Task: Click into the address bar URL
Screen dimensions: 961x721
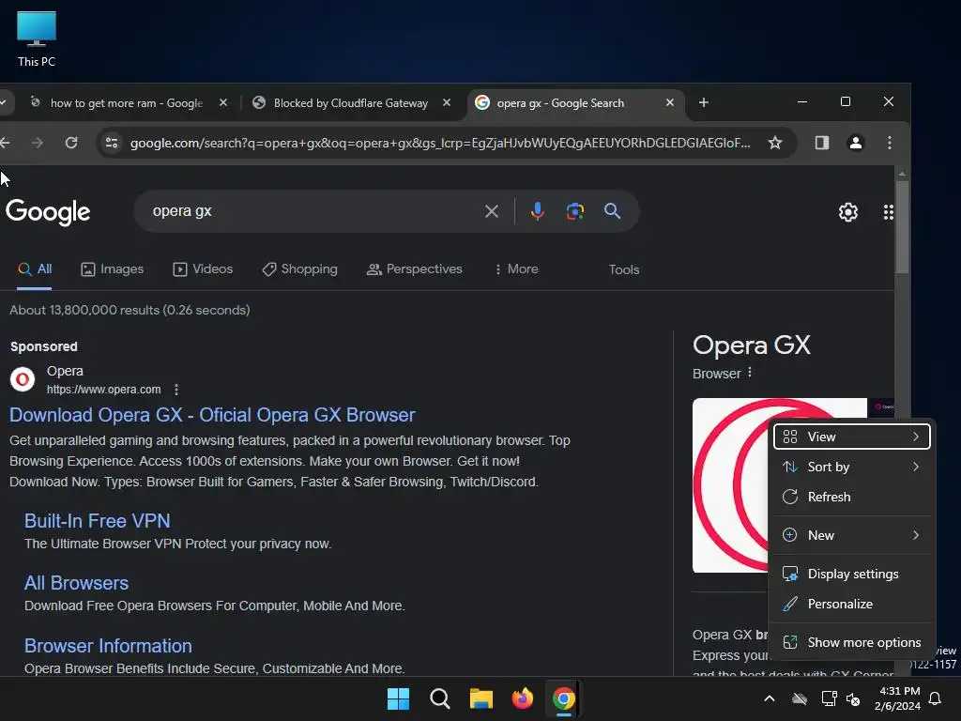Action: coord(439,143)
